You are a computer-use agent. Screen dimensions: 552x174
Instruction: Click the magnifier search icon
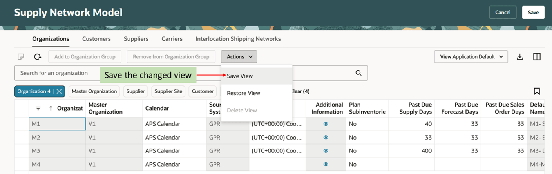(358, 73)
